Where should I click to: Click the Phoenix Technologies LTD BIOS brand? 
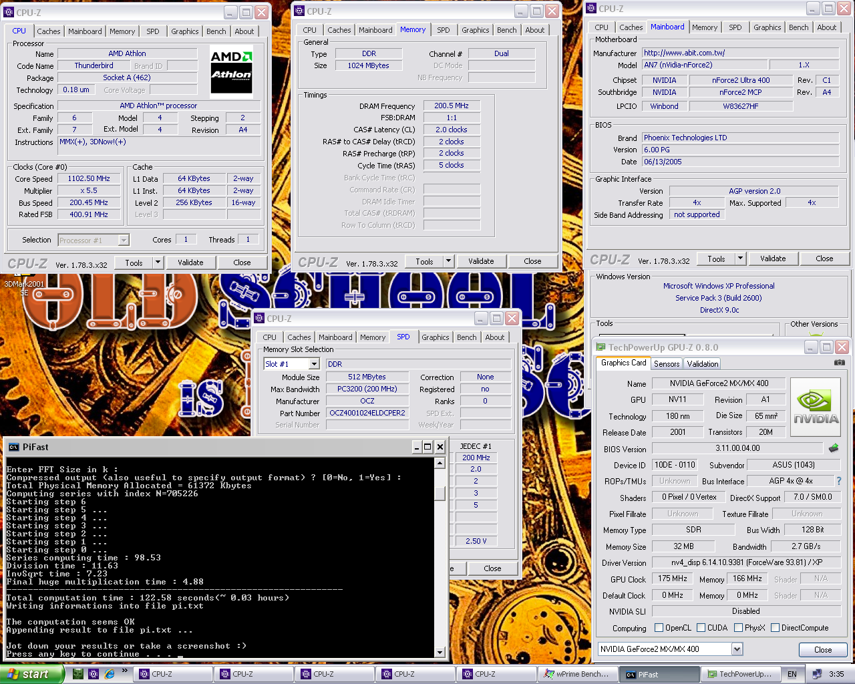(x=740, y=138)
